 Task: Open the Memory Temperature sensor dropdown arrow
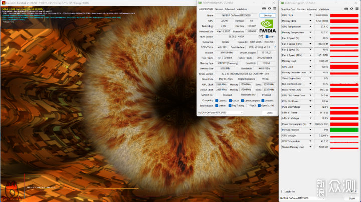click(x=310, y=32)
